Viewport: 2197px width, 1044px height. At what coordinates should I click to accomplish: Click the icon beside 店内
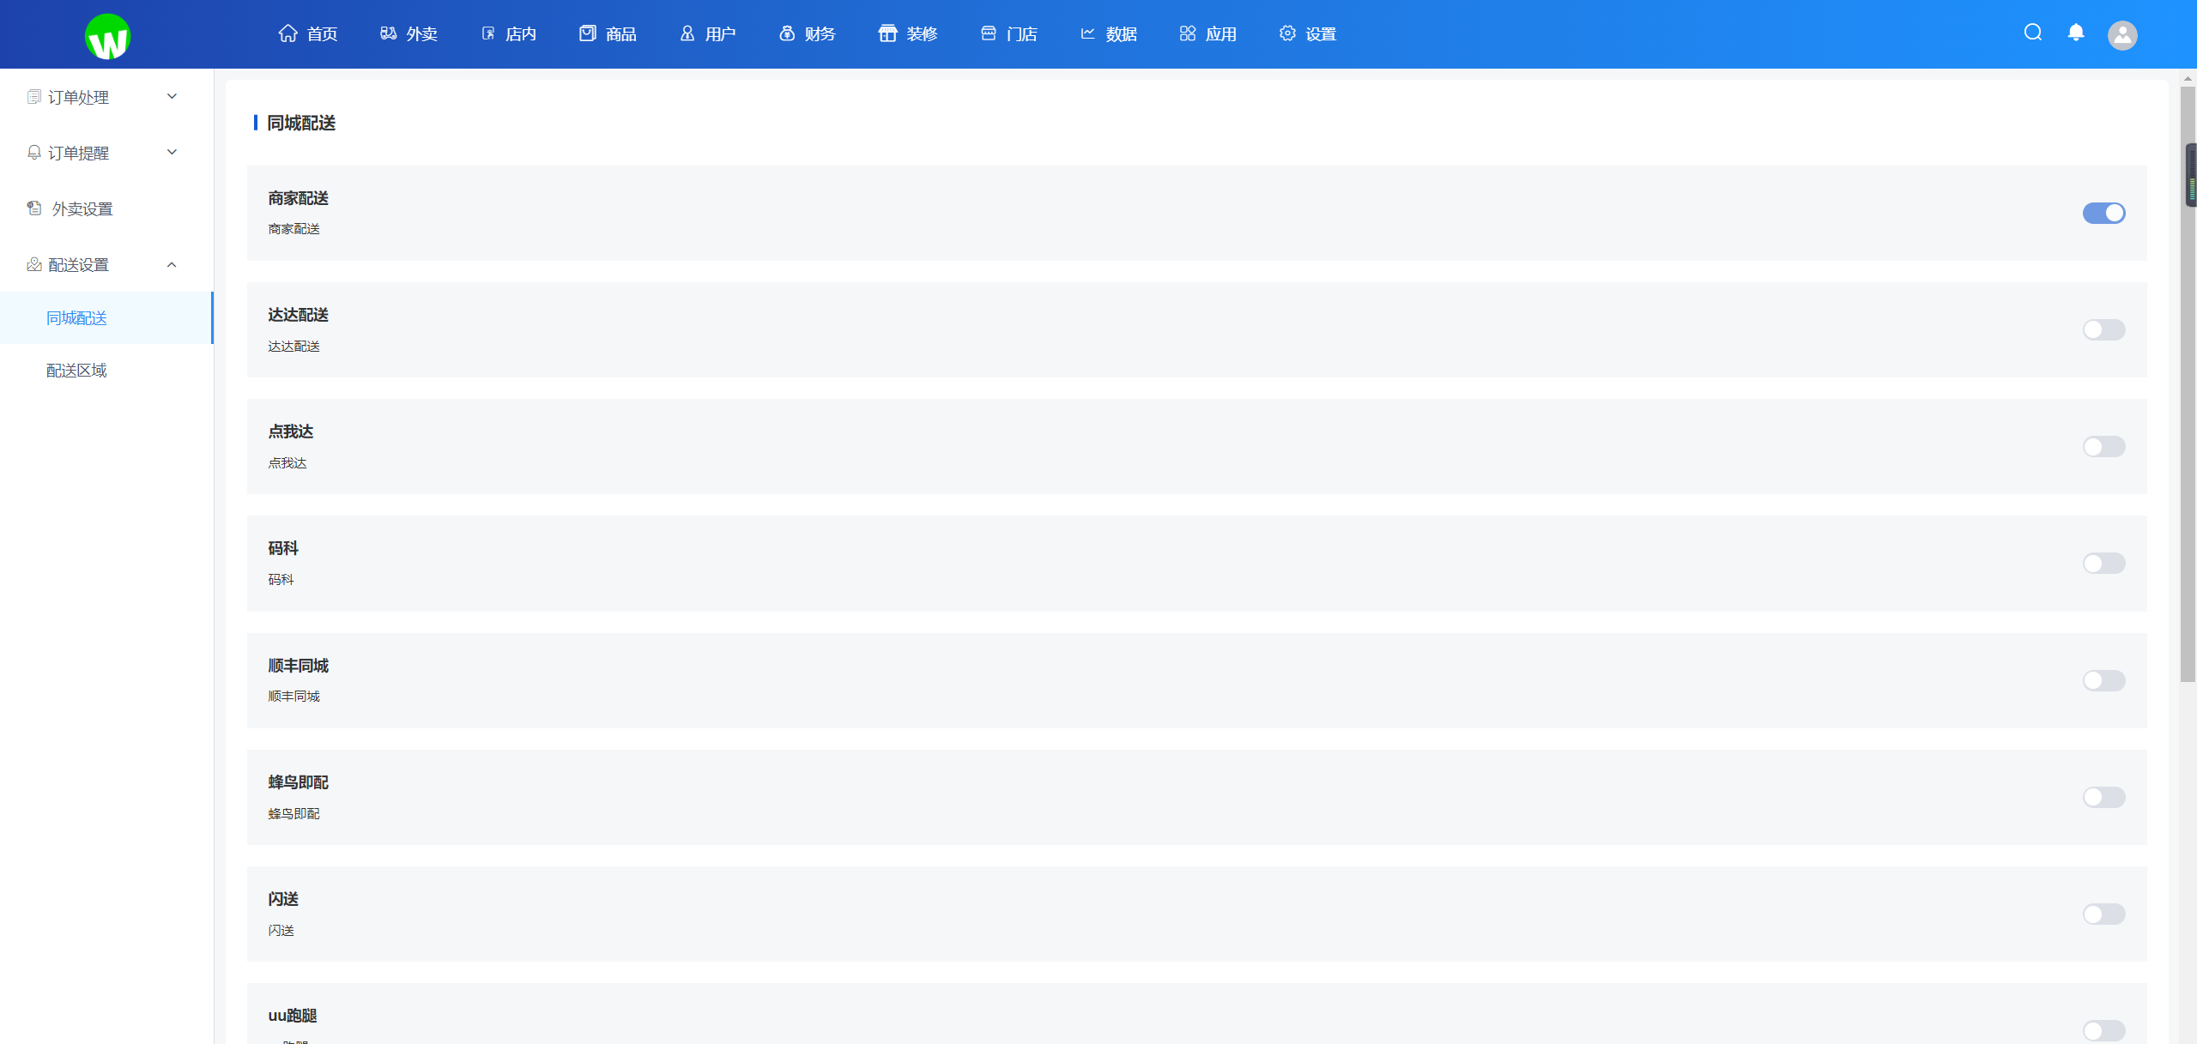click(487, 33)
